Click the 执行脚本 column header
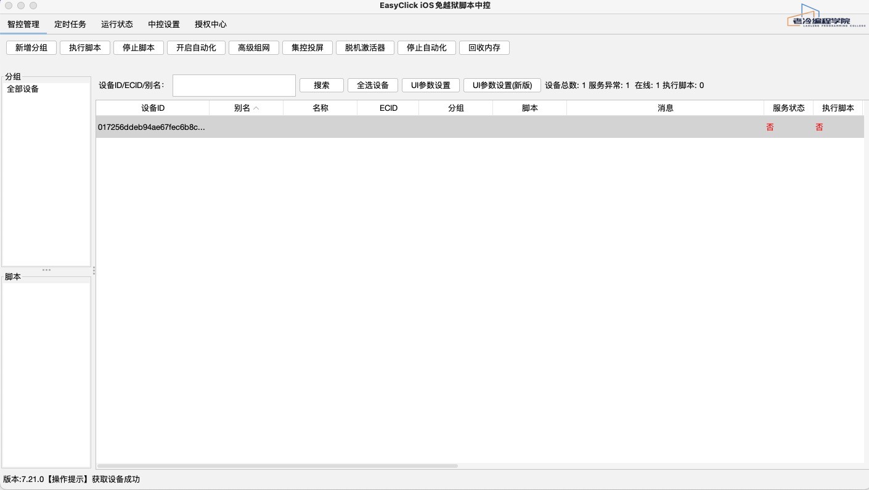 pos(838,108)
